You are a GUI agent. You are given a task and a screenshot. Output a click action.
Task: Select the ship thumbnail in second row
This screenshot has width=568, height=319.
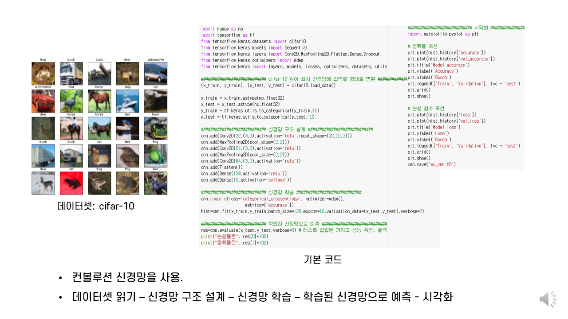(x=127, y=101)
